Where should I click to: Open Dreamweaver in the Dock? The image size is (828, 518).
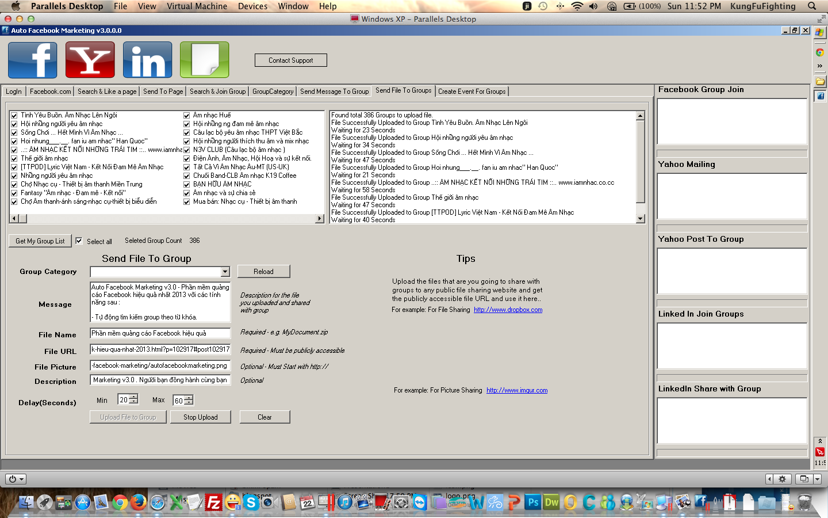551,502
